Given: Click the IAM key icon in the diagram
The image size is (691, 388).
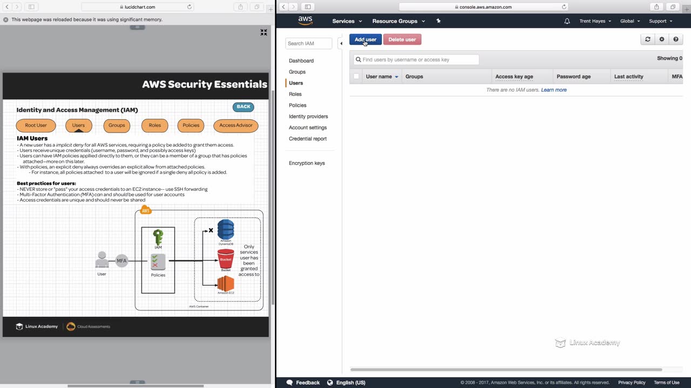Looking at the screenshot, I should 158,237.
